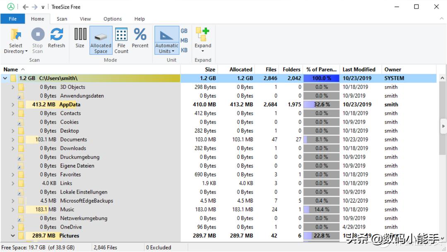Select the Documents folder row
Image resolution: width=447 pixels, height=252 pixels.
tap(73, 140)
